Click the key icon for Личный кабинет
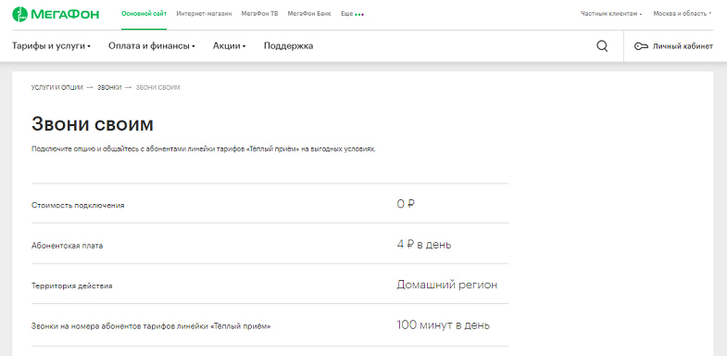 click(x=641, y=46)
